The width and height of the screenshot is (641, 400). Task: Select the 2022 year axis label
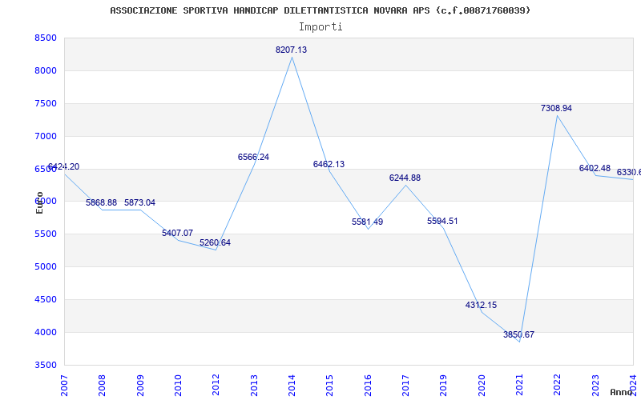[x=557, y=385]
